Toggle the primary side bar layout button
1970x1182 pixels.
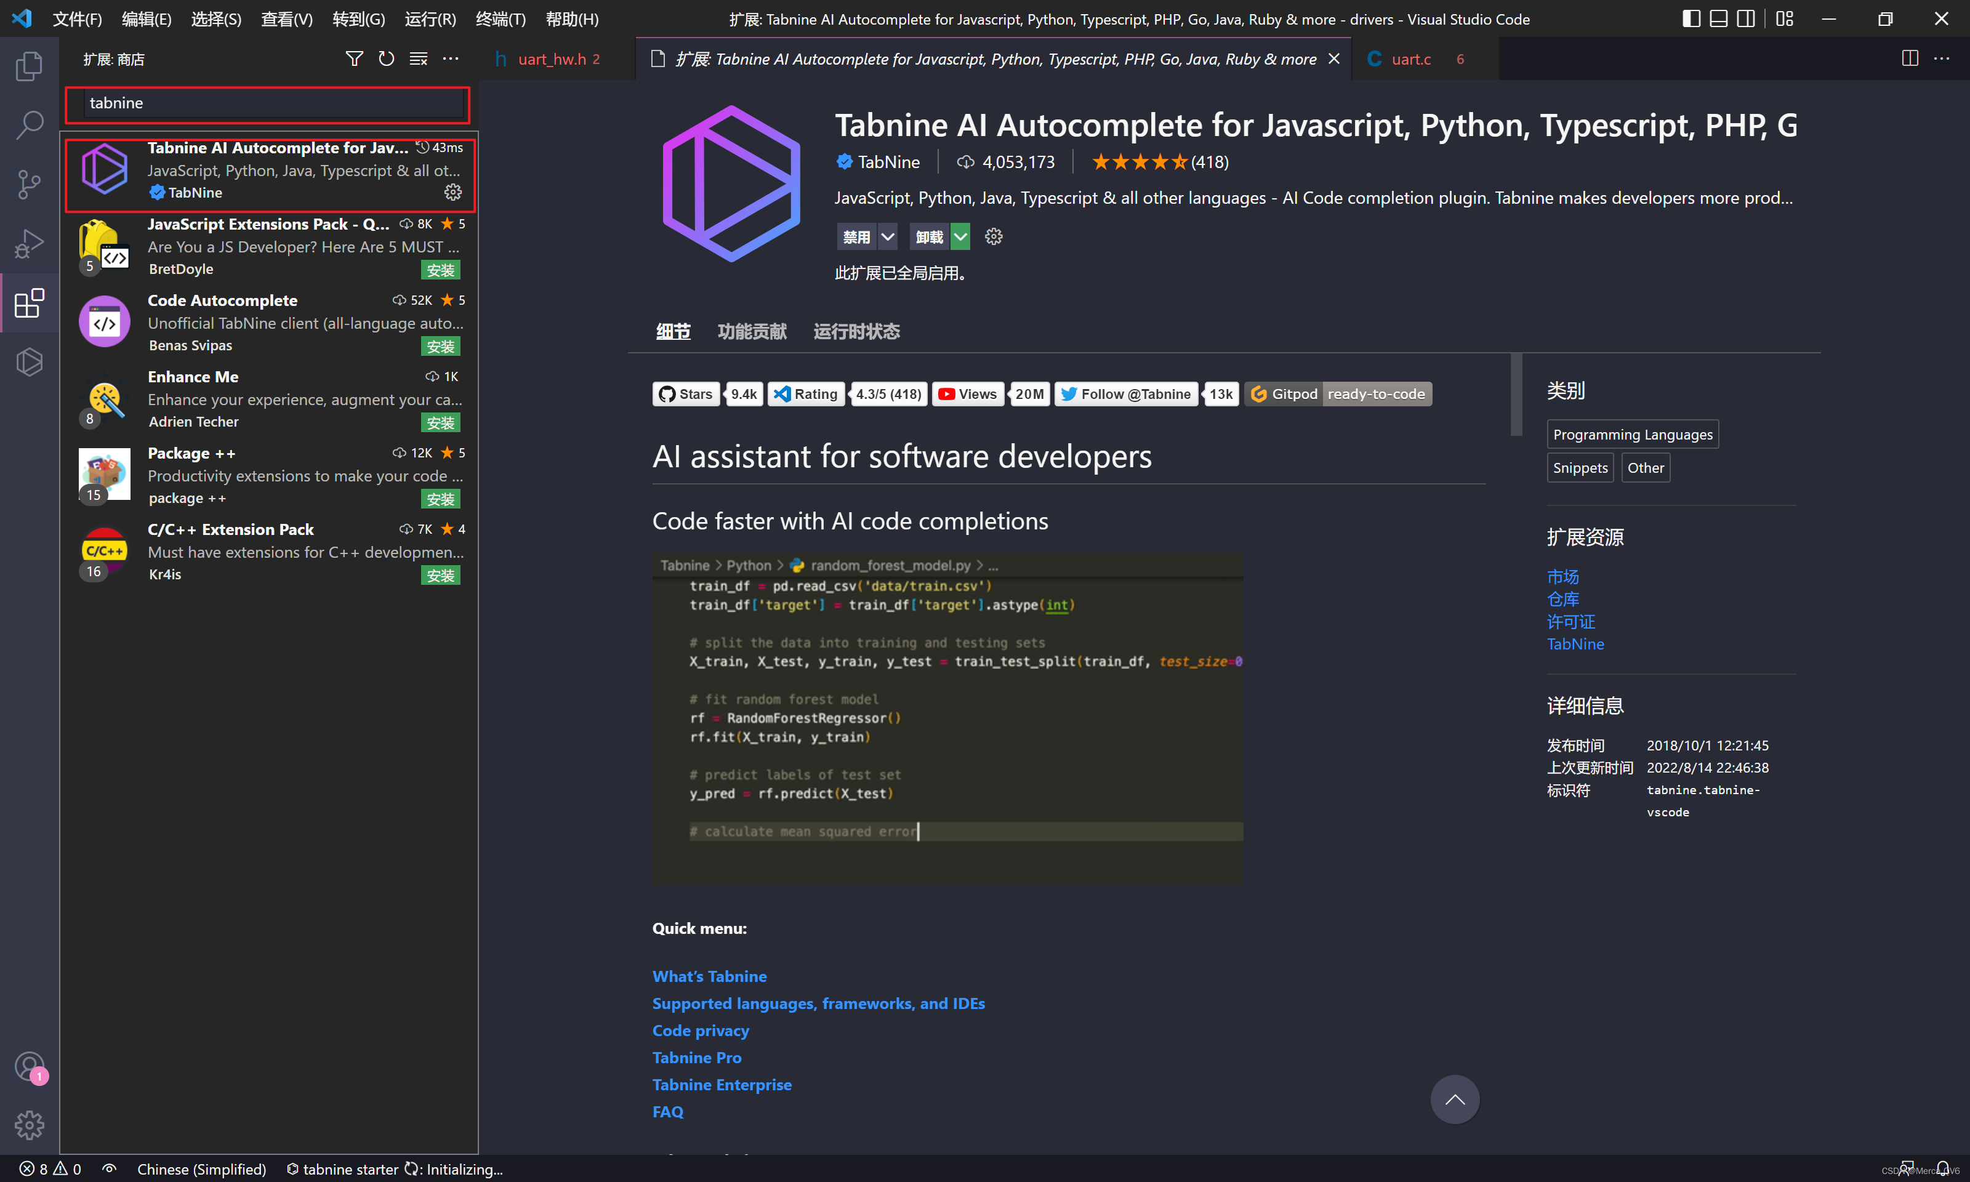[x=1691, y=19]
